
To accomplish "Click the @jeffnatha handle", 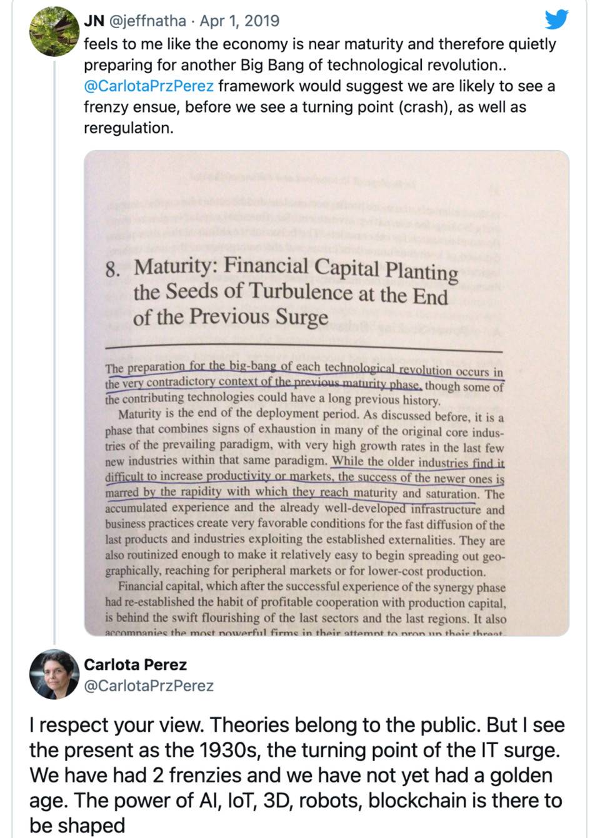I will click(147, 21).
